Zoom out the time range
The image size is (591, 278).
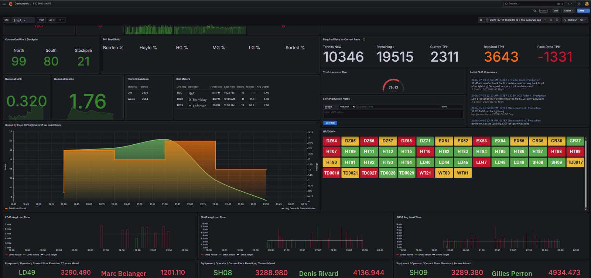coord(557,20)
